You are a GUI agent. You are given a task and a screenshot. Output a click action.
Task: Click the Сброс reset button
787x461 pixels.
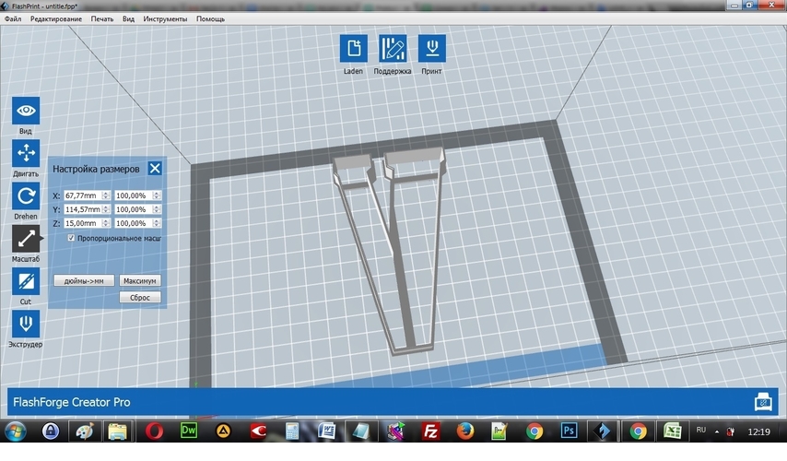140,297
